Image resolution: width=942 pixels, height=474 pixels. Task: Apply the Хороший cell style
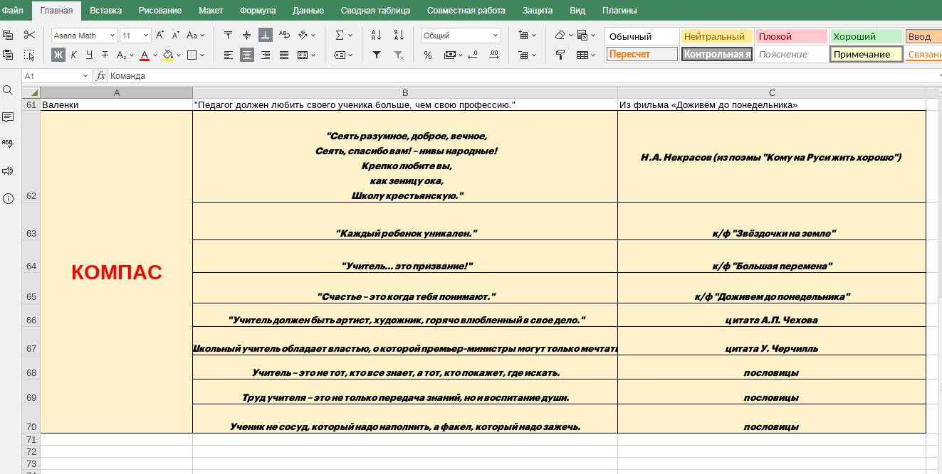click(866, 36)
